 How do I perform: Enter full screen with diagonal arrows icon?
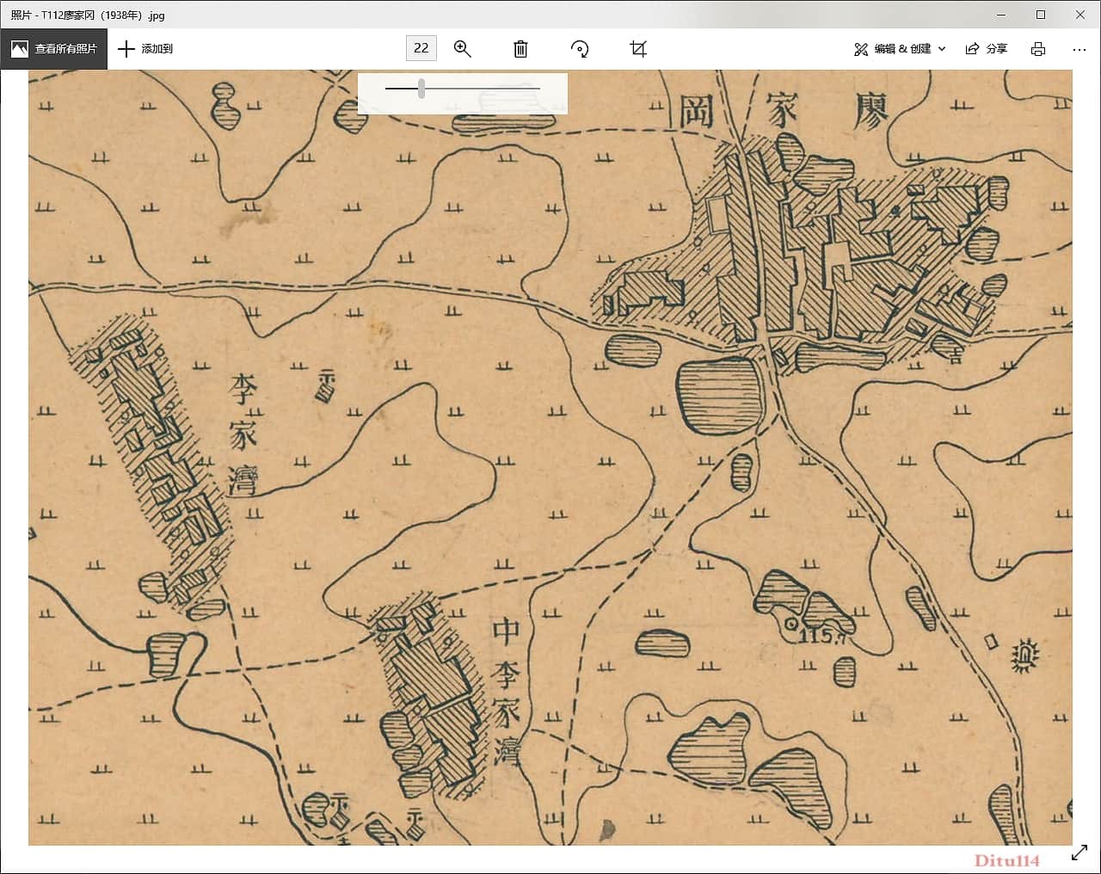[1079, 852]
